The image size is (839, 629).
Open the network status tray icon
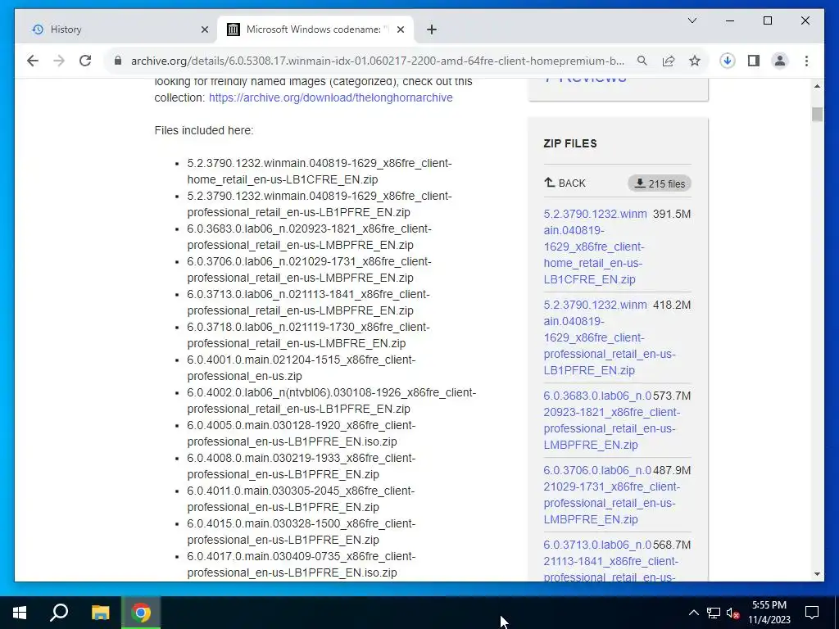pos(714,613)
